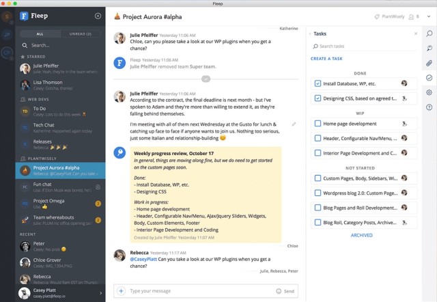Check the Interior Page Development task
The width and height of the screenshot is (437, 302).
(318, 153)
